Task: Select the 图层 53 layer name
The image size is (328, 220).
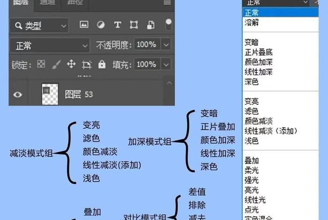Action: [x=79, y=95]
